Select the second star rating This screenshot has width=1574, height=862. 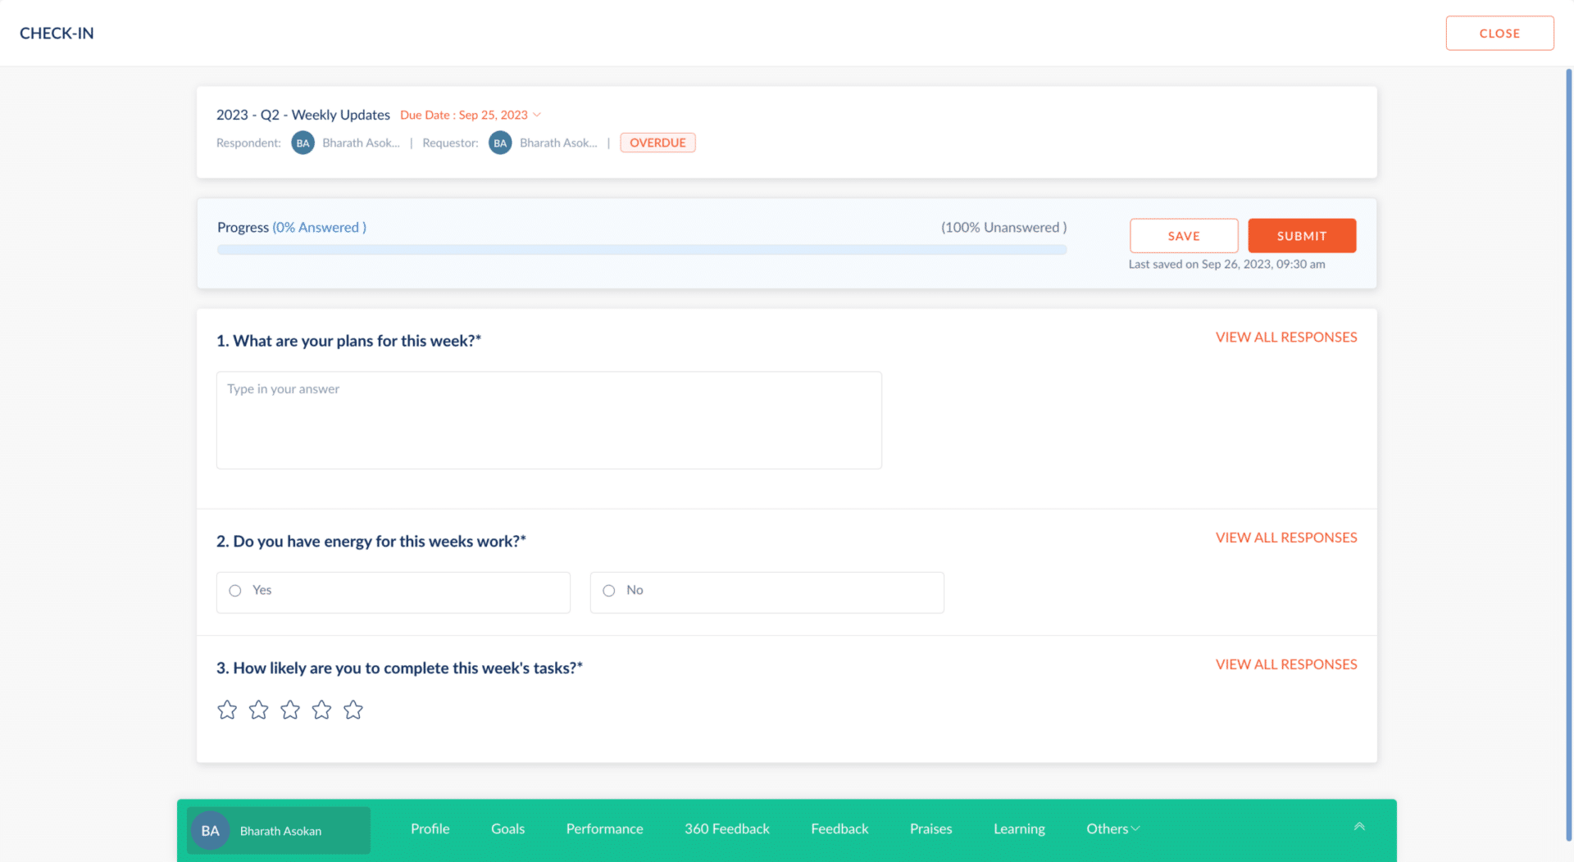[258, 710]
